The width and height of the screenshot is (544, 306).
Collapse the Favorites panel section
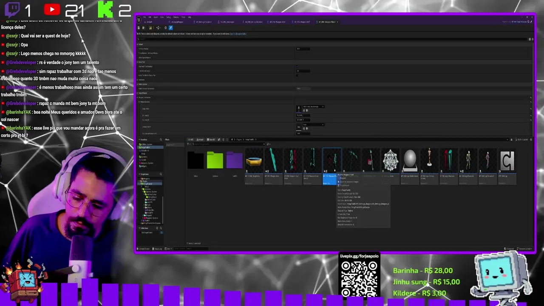[139, 139]
